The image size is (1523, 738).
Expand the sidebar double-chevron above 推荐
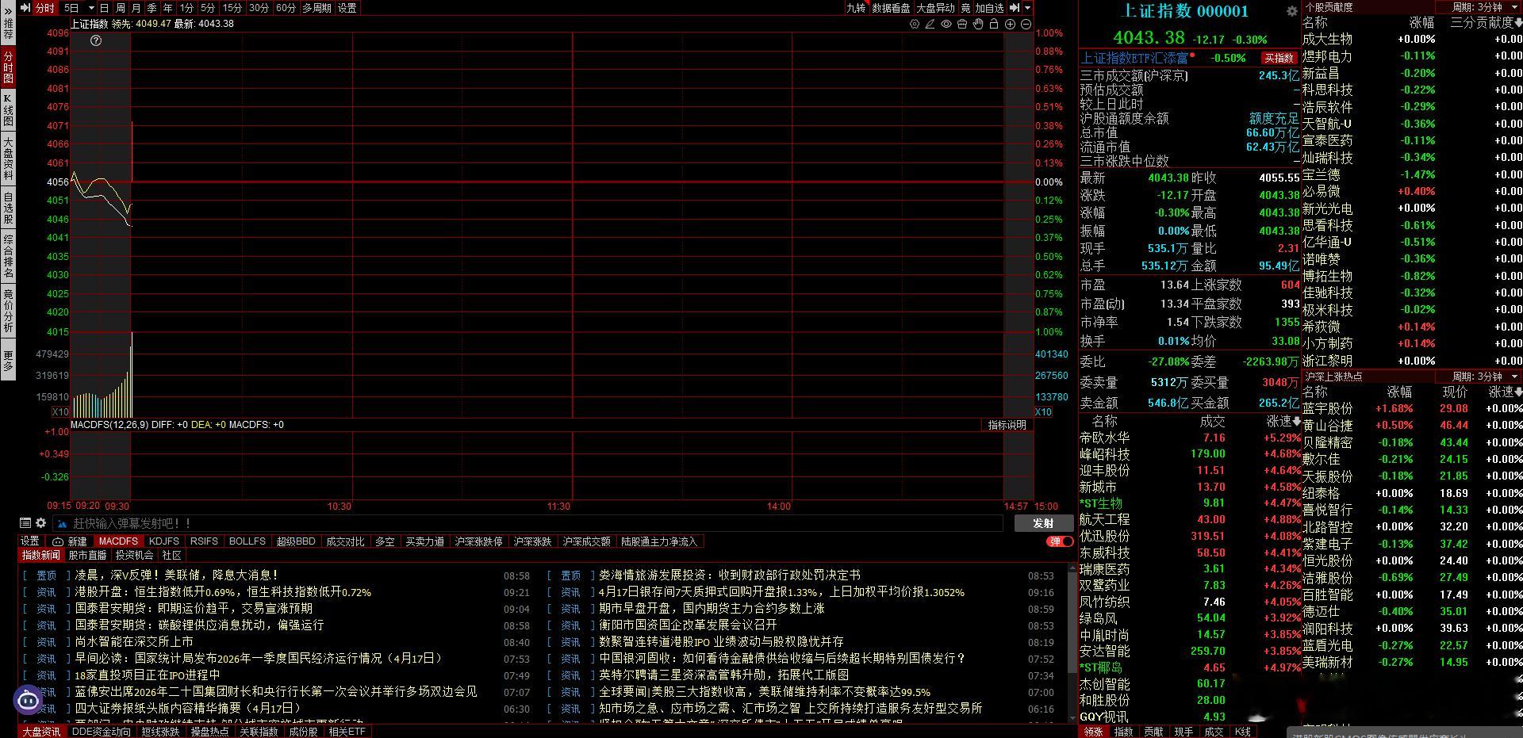pos(9,10)
